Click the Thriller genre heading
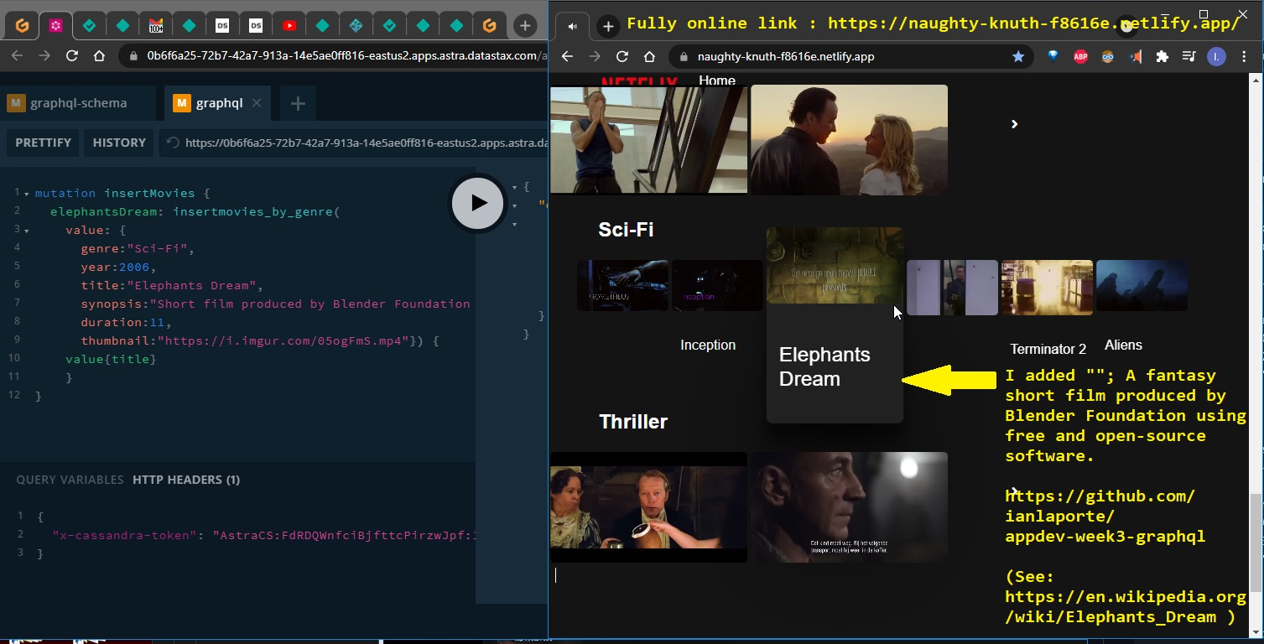This screenshot has height=644, width=1264. pos(633,421)
